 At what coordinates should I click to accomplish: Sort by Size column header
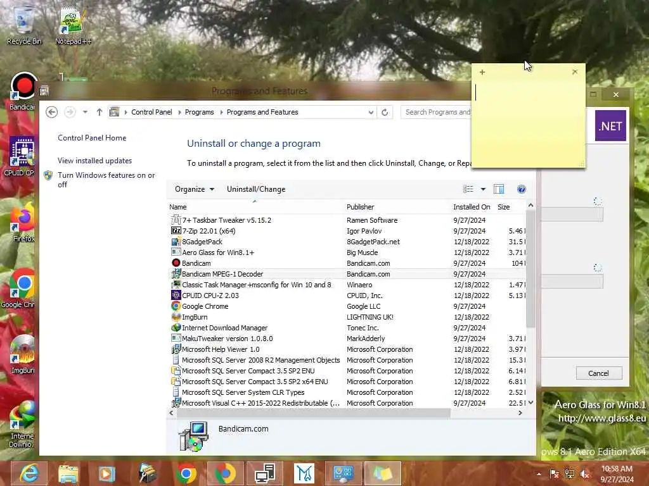point(510,207)
